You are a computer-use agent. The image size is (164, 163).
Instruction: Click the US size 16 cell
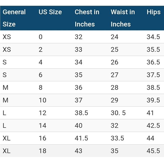(42, 138)
